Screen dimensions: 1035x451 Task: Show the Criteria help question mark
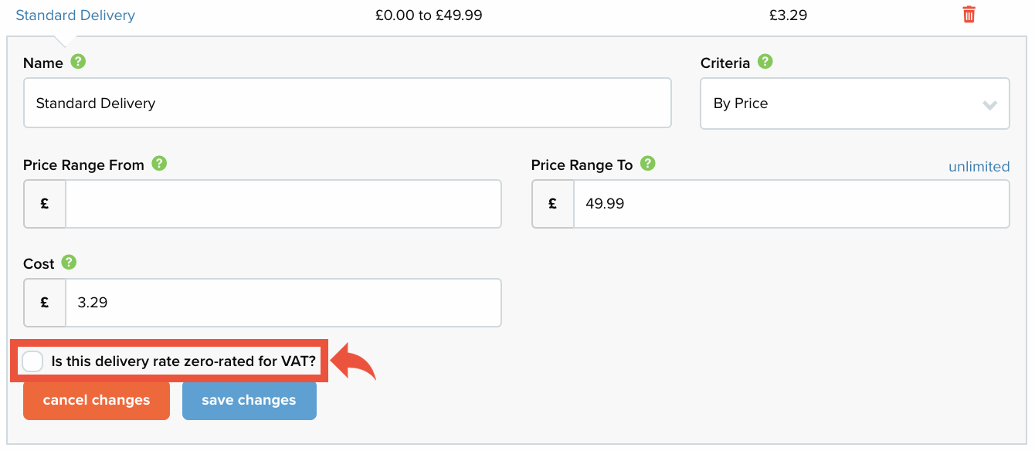(x=765, y=61)
